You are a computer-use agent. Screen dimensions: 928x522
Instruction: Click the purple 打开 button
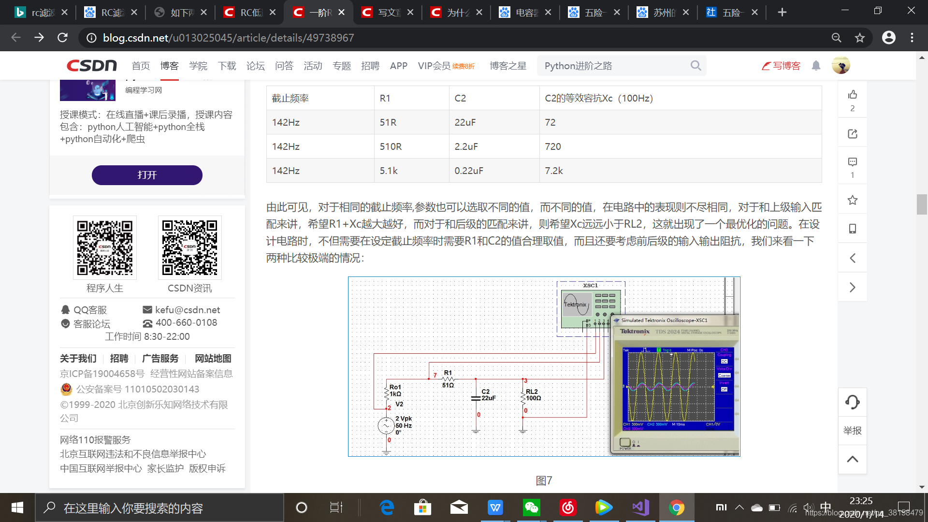[147, 175]
